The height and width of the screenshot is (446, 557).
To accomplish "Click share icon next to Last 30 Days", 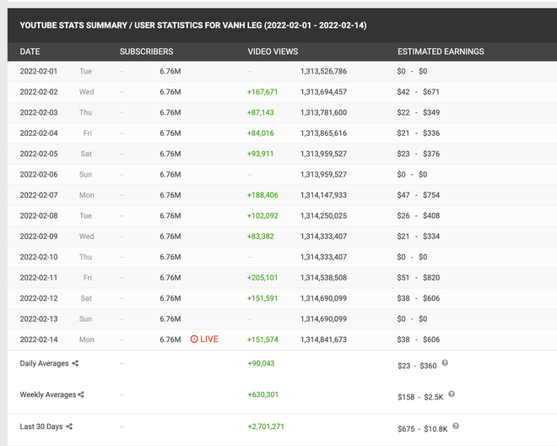I will point(69,426).
